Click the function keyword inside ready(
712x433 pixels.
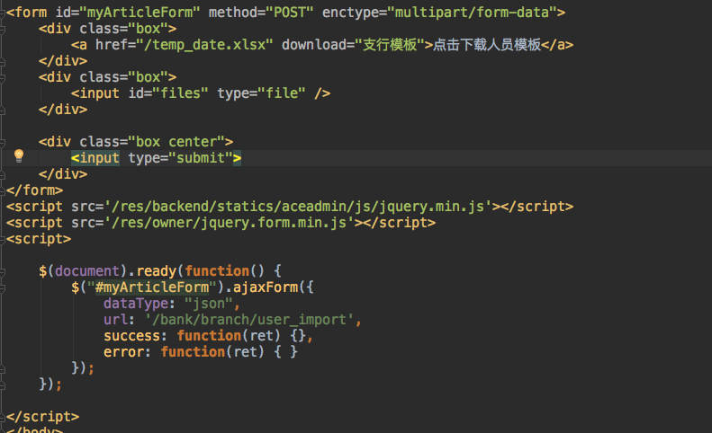[217, 270]
